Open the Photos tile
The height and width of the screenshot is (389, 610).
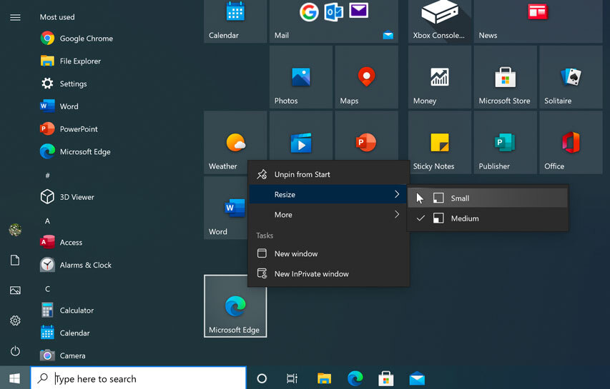click(301, 77)
